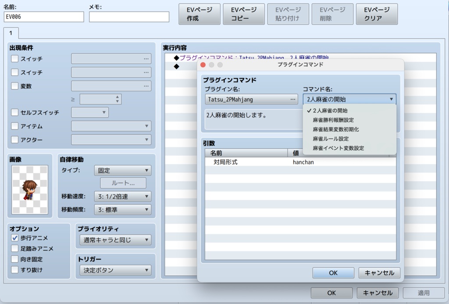Click 変数 value stepper arrows
Viewport: 449px width, 304px height.
[118, 99]
